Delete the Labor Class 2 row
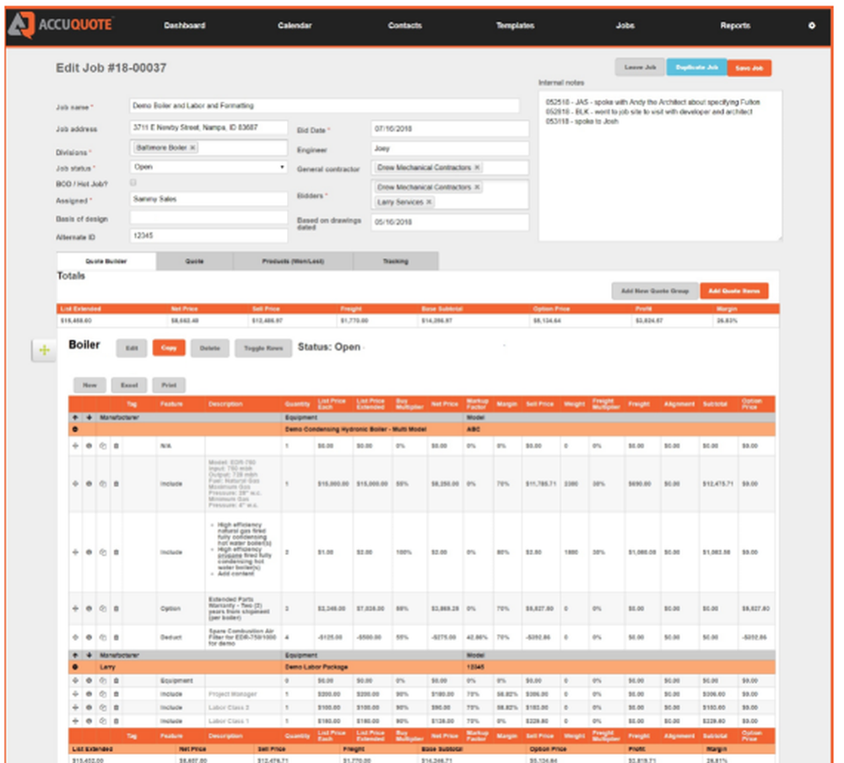This screenshot has width=844, height=763. (116, 707)
